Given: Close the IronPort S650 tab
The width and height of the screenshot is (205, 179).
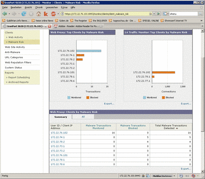Looking at the screenshot, I should click(49, 26).
